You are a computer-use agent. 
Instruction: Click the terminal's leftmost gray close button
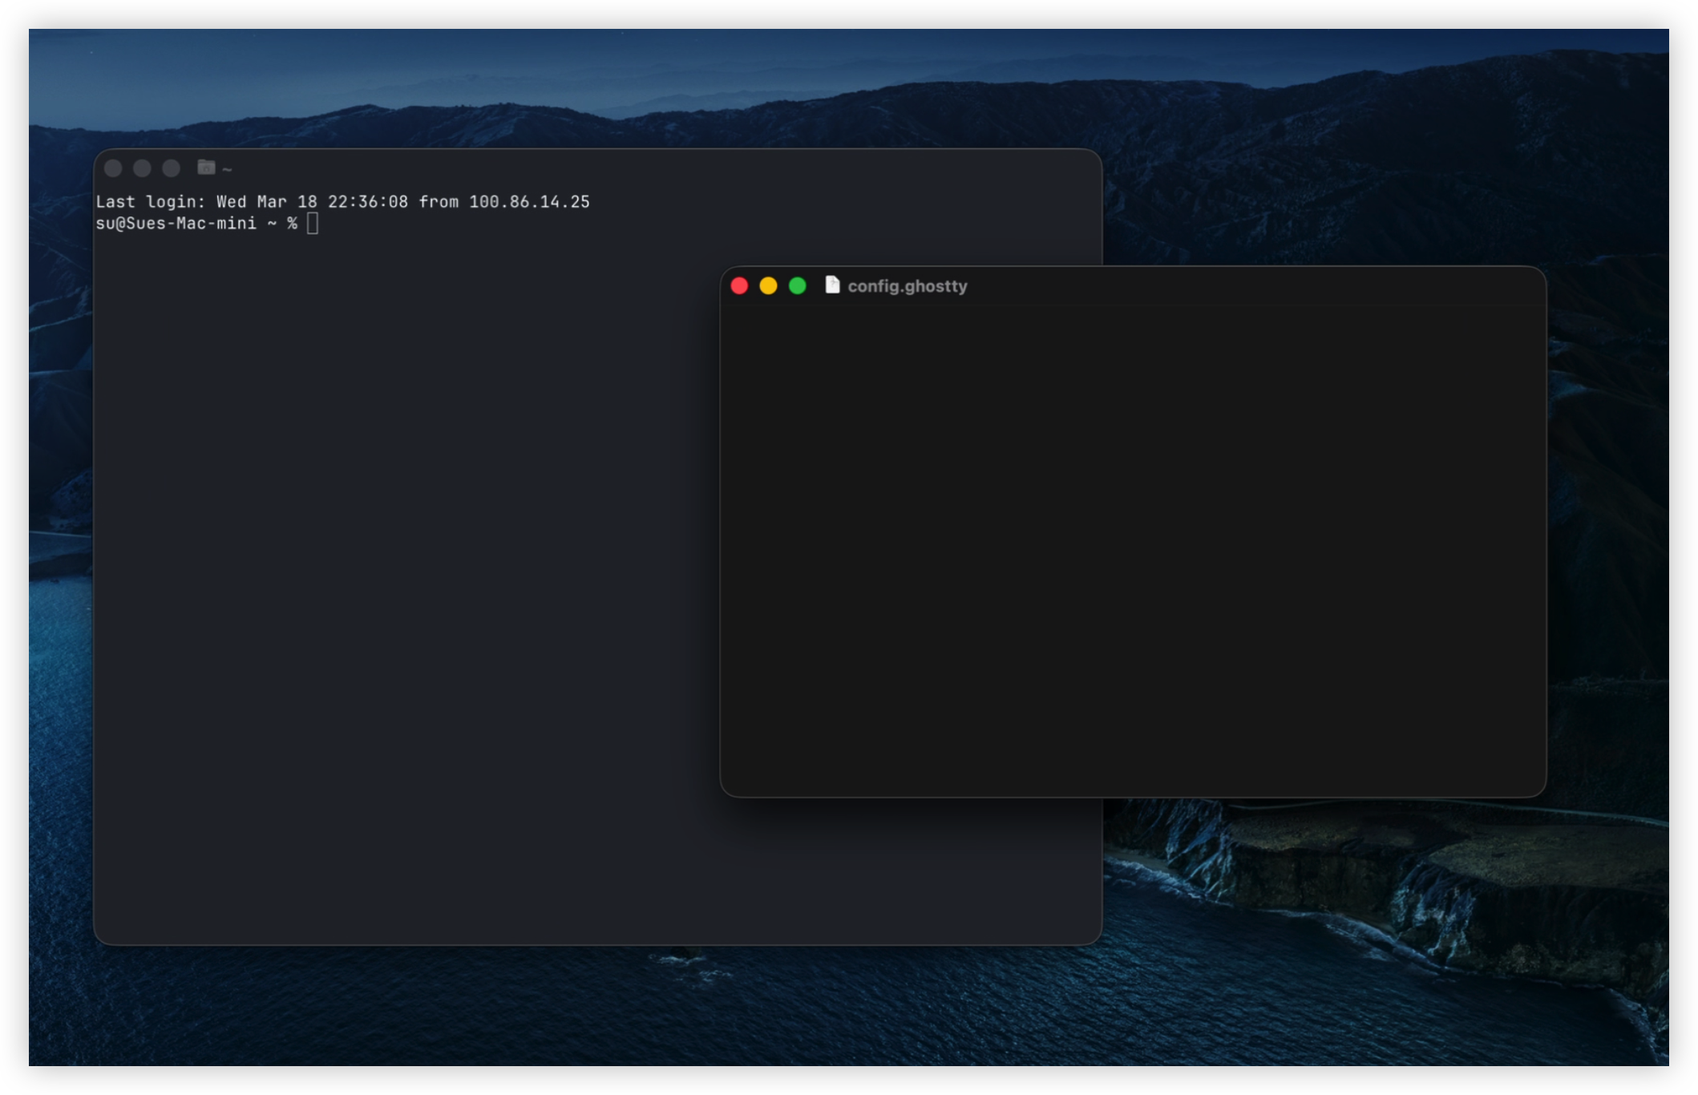pyautogui.click(x=113, y=168)
